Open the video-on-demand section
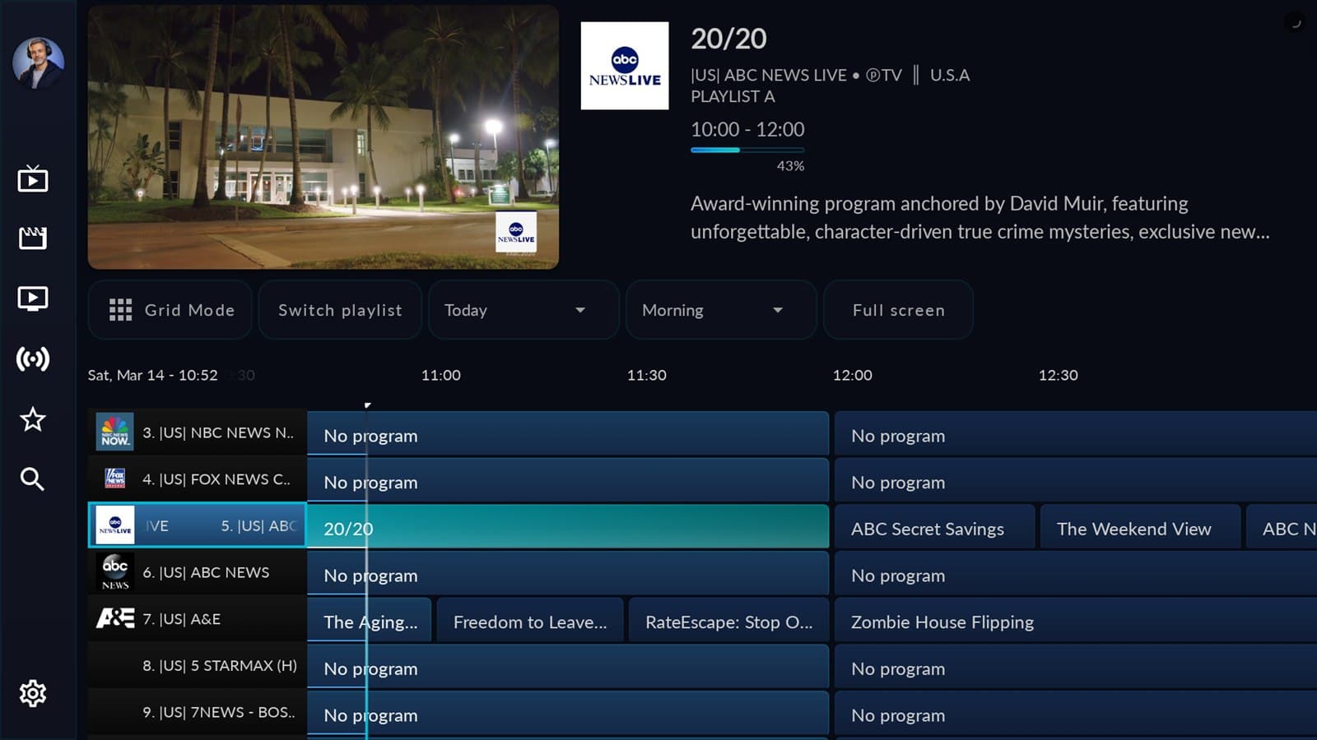1317x740 pixels. click(33, 298)
